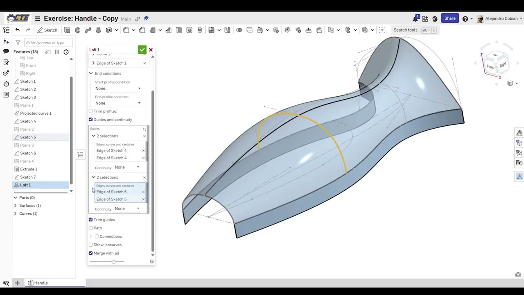Click the view cube Front face

[x=490, y=66]
